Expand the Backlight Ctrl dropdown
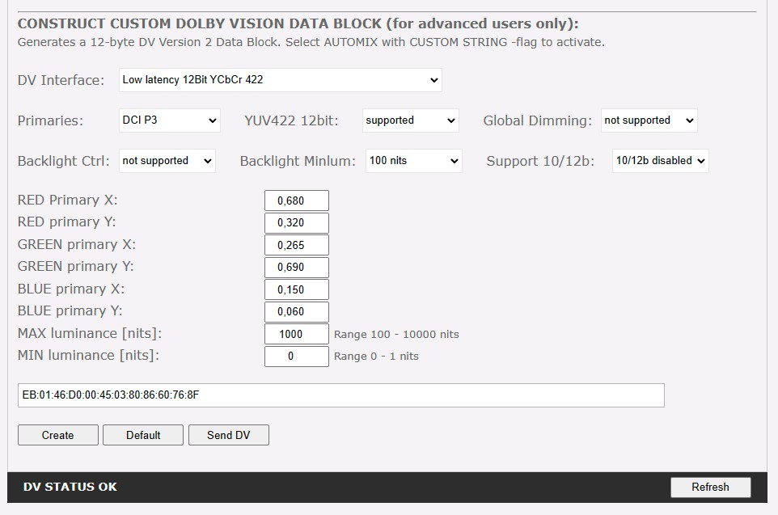 pyautogui.click(x=167, y=161)
